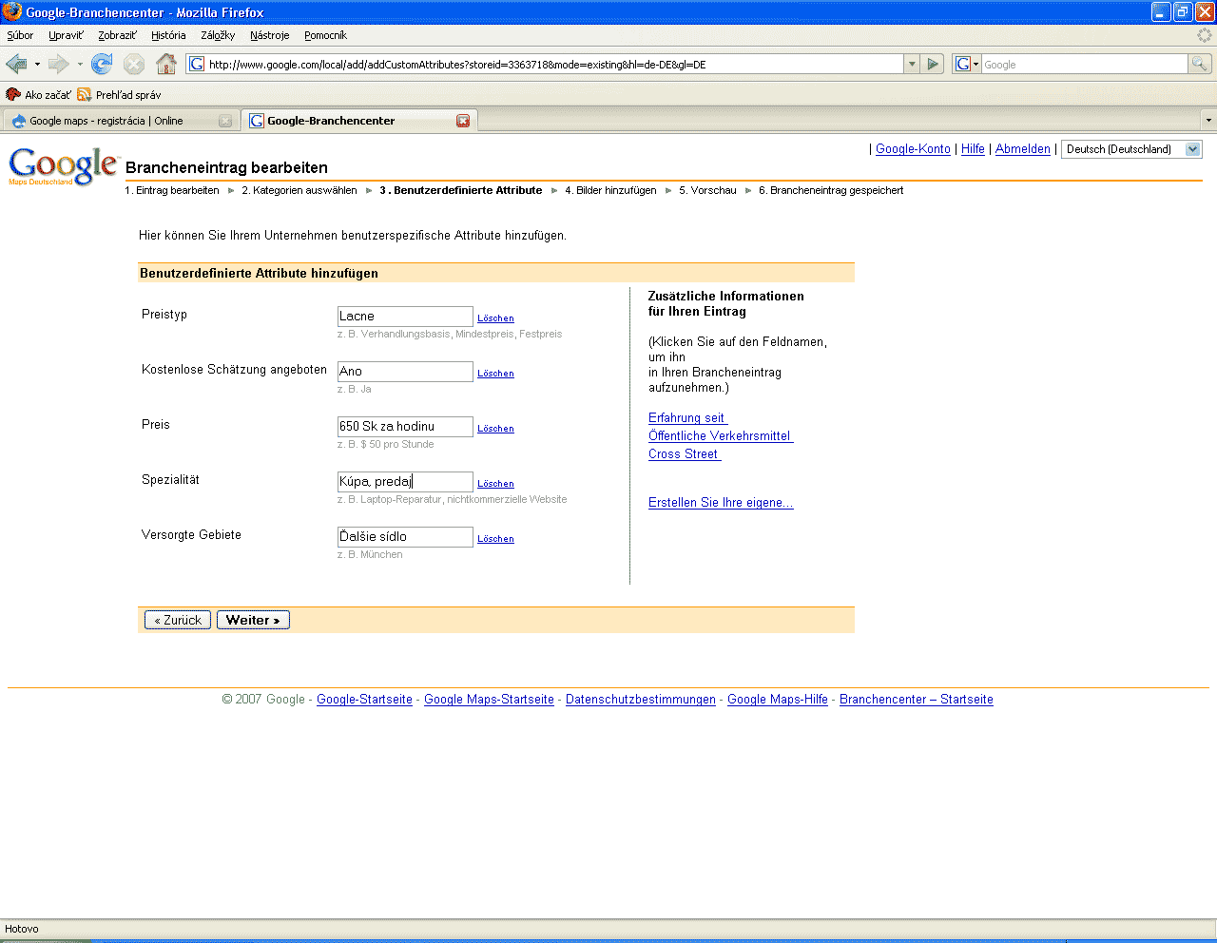Click the Go arrow next to address bar
The image size is (1217, 943).
coord(933,64)
